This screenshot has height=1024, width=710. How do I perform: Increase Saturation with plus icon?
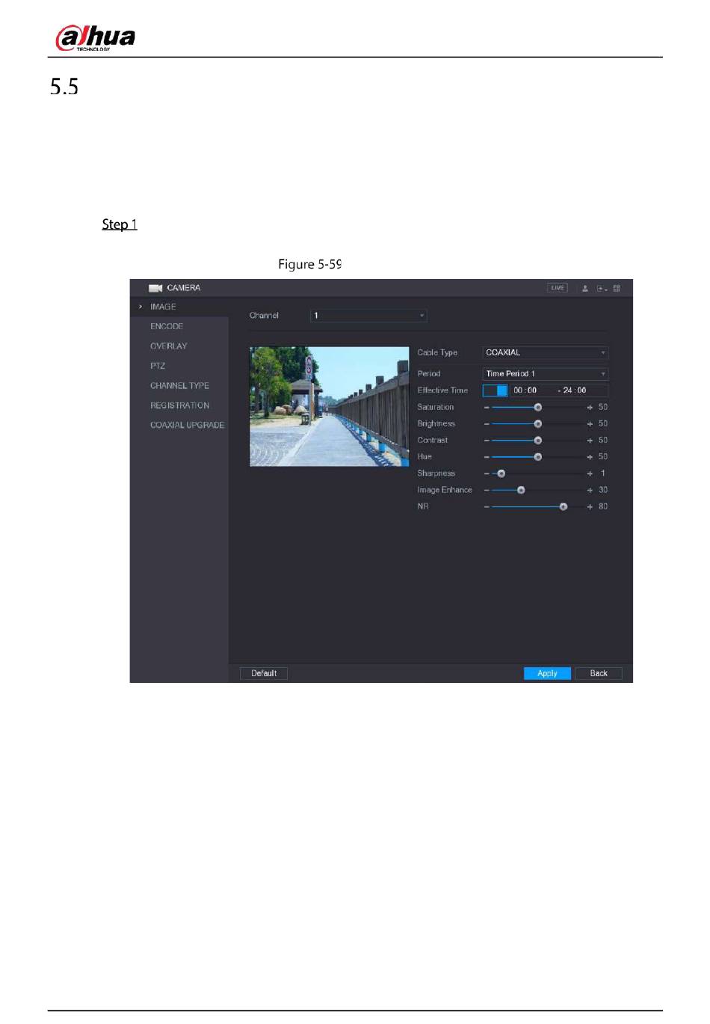(x=590, y=408)
